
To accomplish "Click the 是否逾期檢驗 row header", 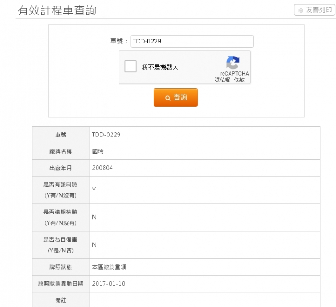I will click(61, 218).
